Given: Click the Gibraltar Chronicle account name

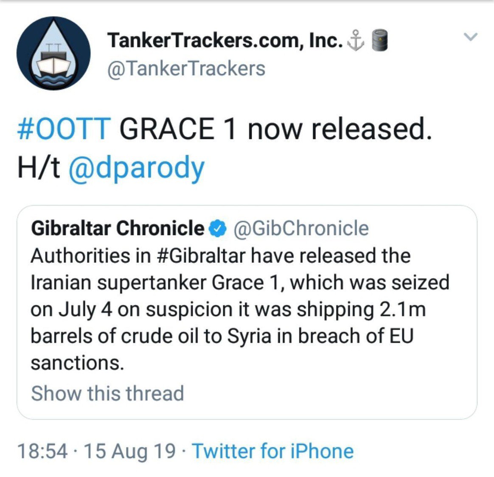Looking at the screenshot, I should (117, 228).
